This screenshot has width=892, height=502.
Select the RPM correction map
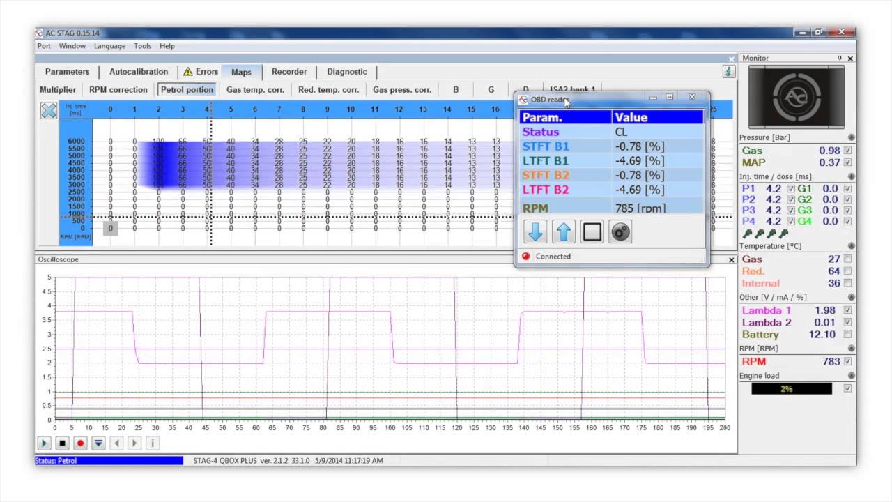[x=118, y=89]
